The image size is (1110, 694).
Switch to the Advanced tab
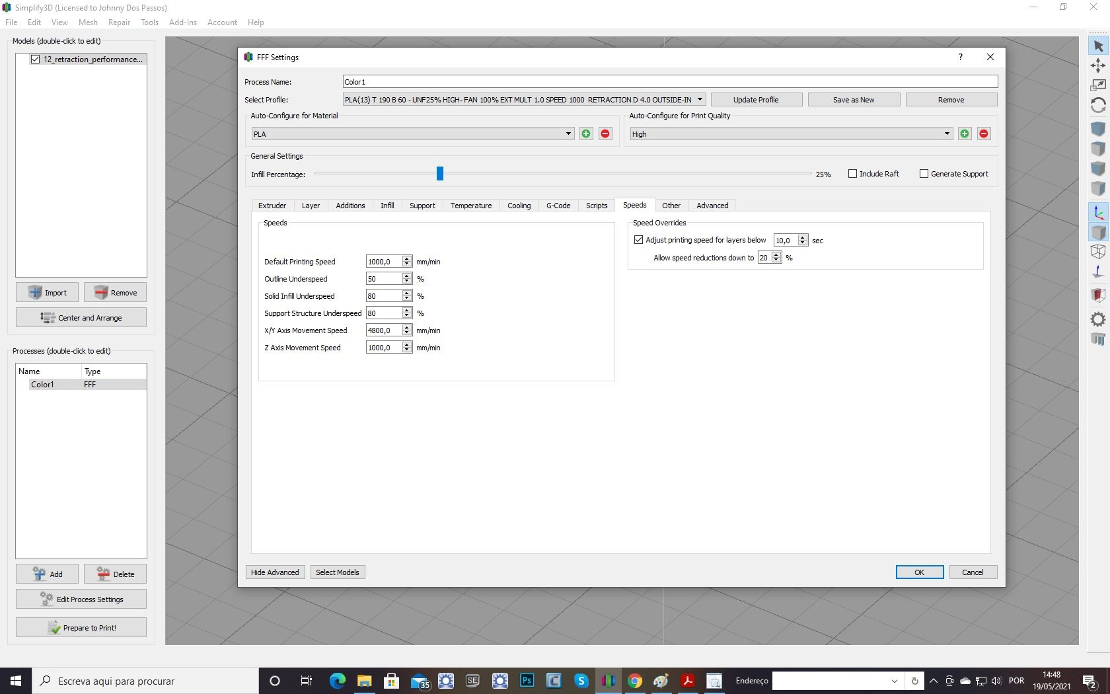712,206
